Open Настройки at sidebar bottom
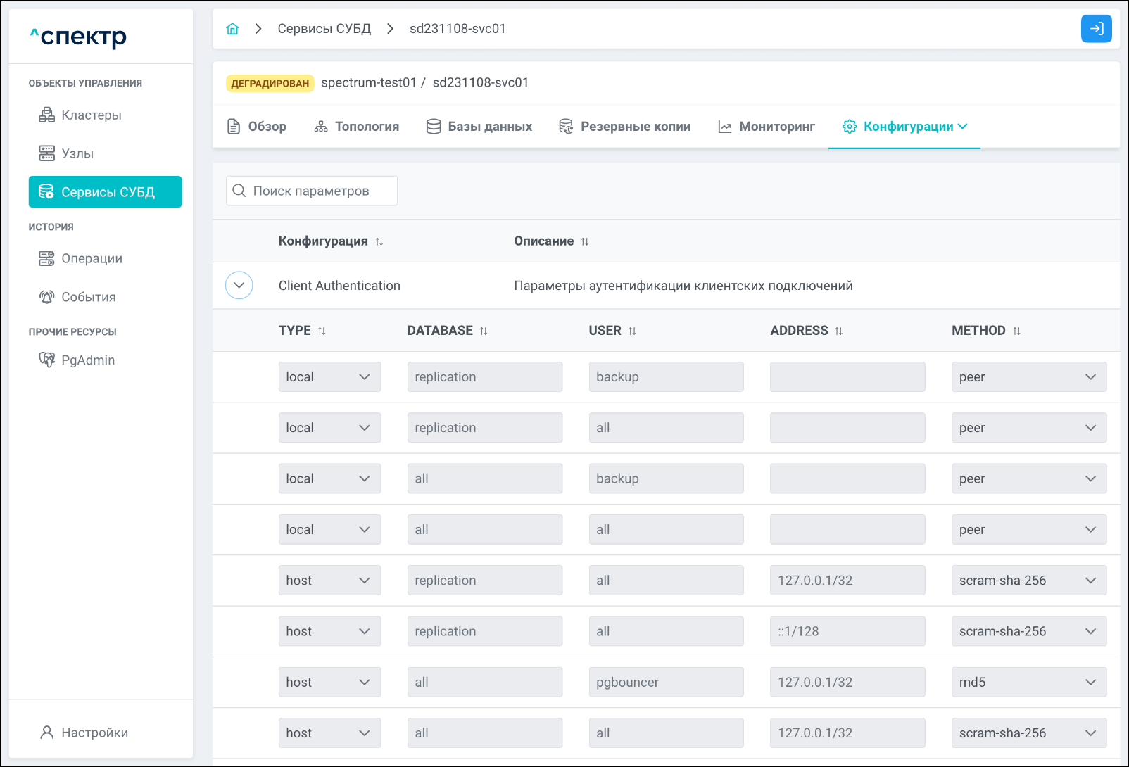The image size is (1129, 767). 94,733
